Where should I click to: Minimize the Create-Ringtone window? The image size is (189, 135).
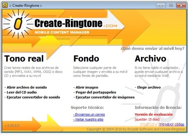[161, 5]
